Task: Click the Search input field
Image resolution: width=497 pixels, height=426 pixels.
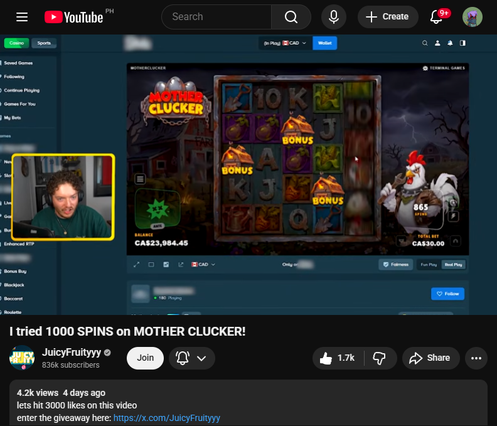Action: click(216, 17)
